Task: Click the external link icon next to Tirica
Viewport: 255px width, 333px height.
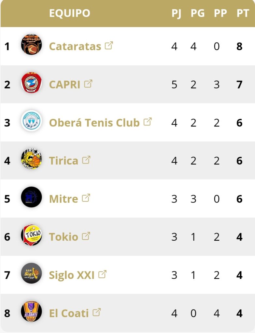Action: click(x=86, y=160)
